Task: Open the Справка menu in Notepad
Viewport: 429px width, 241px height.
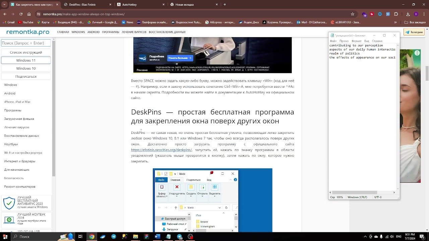Action: (377, 41)
